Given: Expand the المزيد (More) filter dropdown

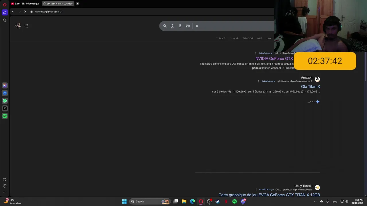Looking at the screenshot, I should pos(235,38).
